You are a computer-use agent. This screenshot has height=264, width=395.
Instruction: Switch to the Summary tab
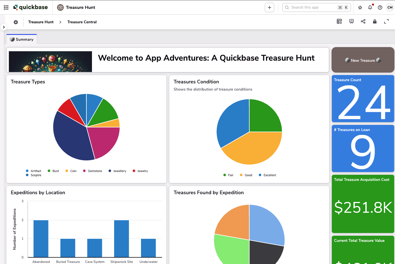click(21, 39)
